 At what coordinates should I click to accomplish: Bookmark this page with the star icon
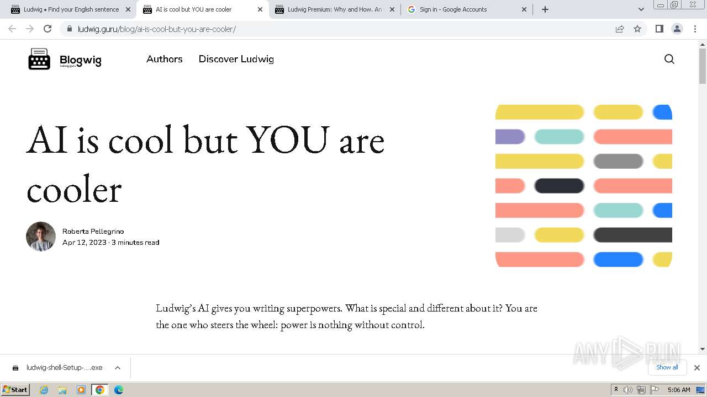coord(637,29)
